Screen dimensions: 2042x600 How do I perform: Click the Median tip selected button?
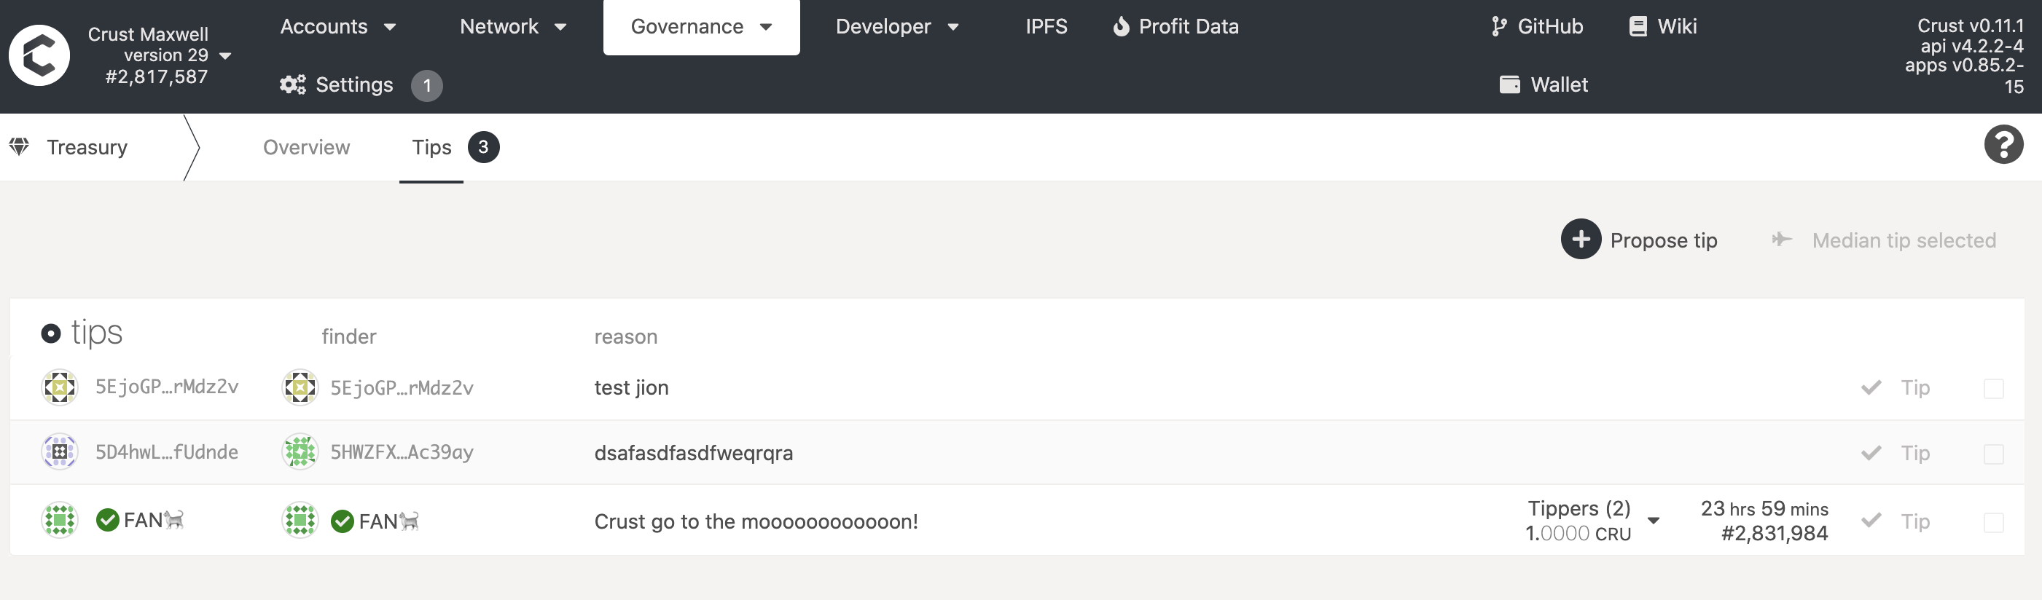pos(1883,240)
